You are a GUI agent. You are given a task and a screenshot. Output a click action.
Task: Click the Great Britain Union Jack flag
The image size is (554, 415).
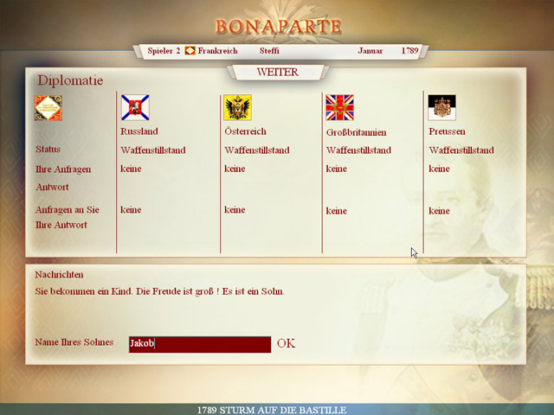[x=339, y=107]
